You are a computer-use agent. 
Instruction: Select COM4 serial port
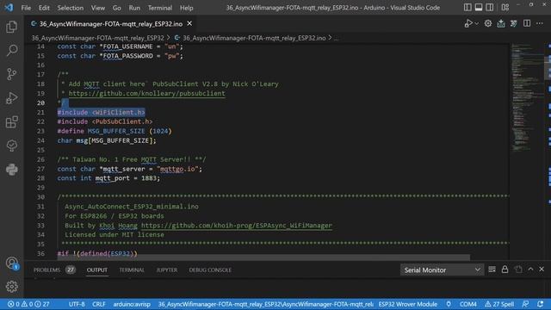pos(468,304)
